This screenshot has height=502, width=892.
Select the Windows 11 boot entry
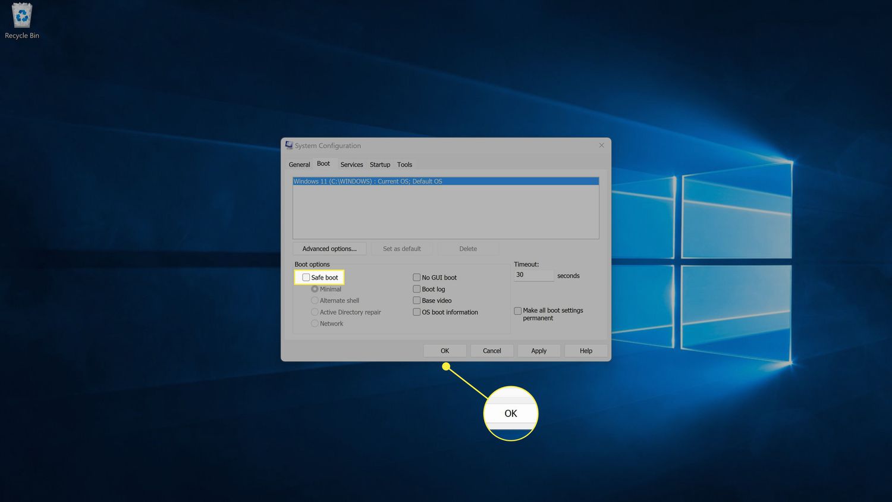(x=445, y=181)
